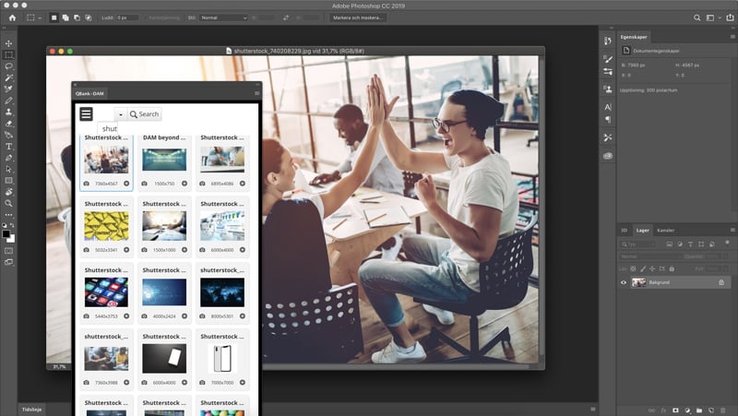Add a layer mask at panel bottom
Image resolution: width=738 pixels, height=416 pixels.
(675, 410)
